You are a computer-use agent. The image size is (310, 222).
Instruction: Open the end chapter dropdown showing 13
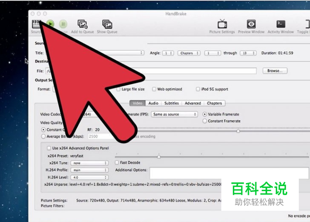248,53
